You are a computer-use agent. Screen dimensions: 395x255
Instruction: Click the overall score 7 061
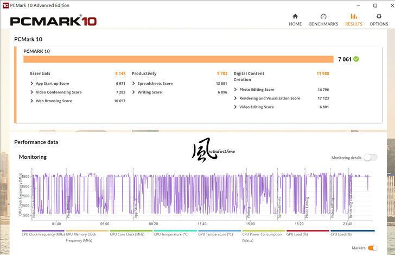tap(345, 59)
